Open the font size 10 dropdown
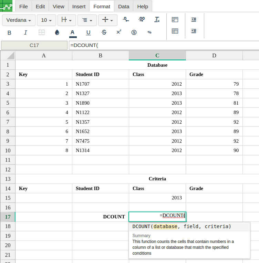This screenshot has width=259, height=263. point(46,20)
